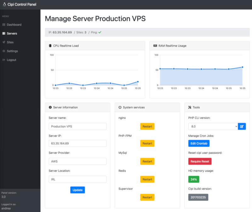Select Logout in the sidebar
252x212 pixels.
point(11,60)
